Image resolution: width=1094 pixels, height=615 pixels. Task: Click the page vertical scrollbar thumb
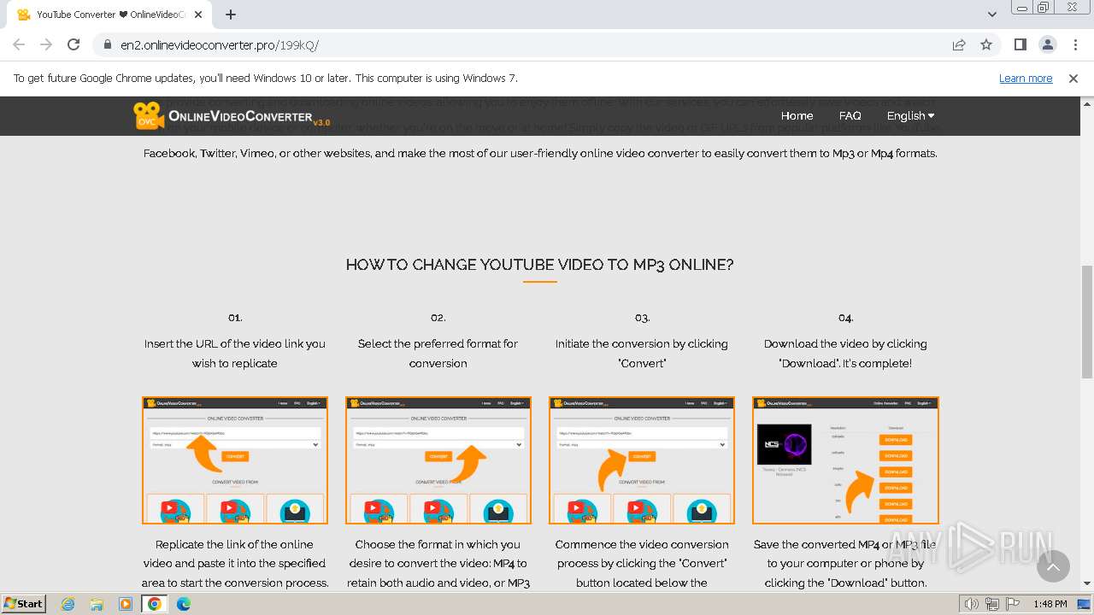1087,322
